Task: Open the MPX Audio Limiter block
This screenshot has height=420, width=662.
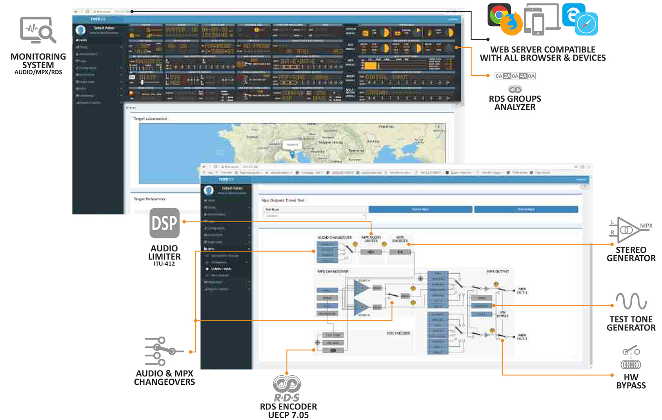Action: coord(371,252)
